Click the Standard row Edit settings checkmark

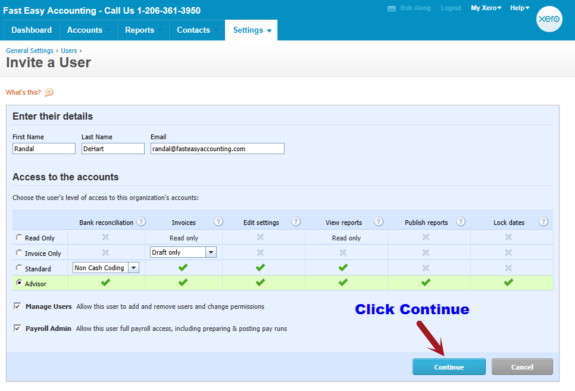click(x=260, y=267)
